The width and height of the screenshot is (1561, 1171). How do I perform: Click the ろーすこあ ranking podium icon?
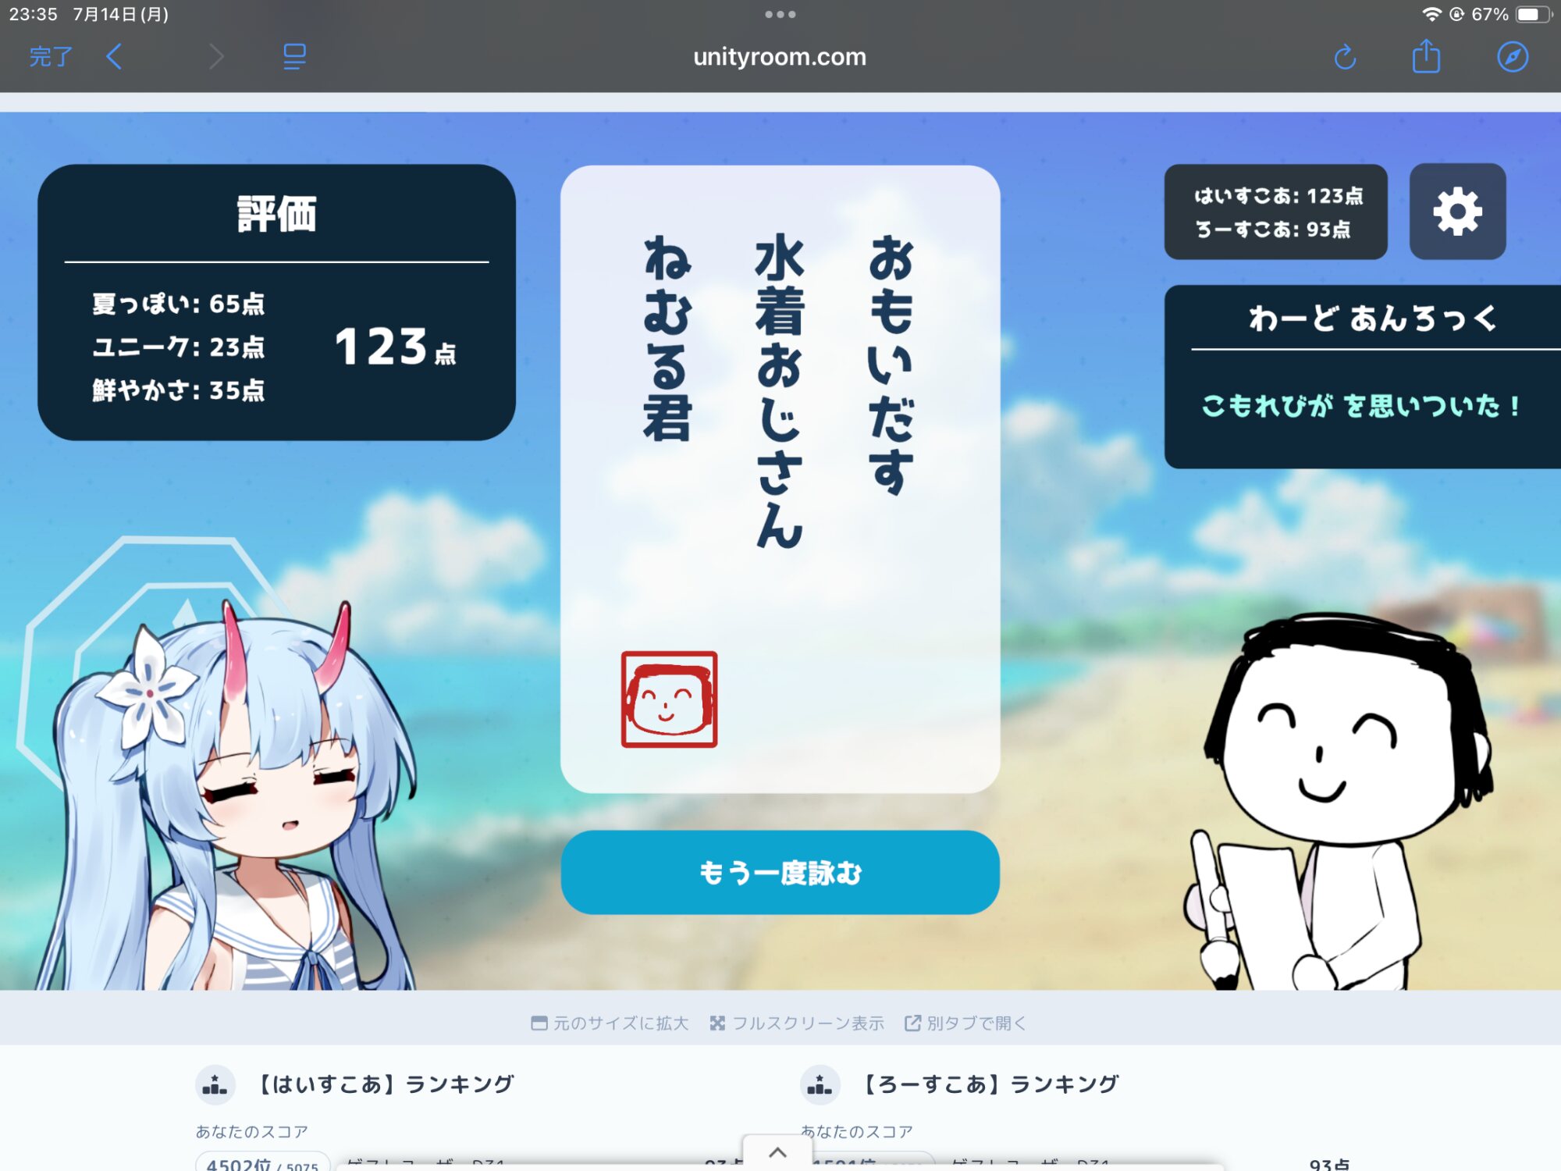[x=820, y=1085]
